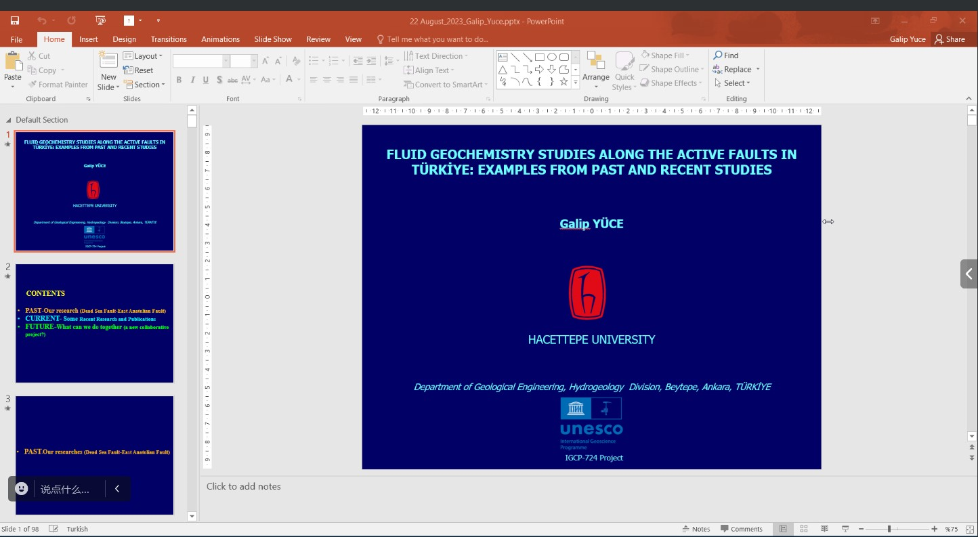Click the Redo icon in quick access toolbar
Screen dimensions: 978x537
pyautogui.click(x=72, y=21)
